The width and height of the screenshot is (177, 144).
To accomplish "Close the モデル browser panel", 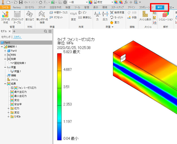I will click(10, 31).
